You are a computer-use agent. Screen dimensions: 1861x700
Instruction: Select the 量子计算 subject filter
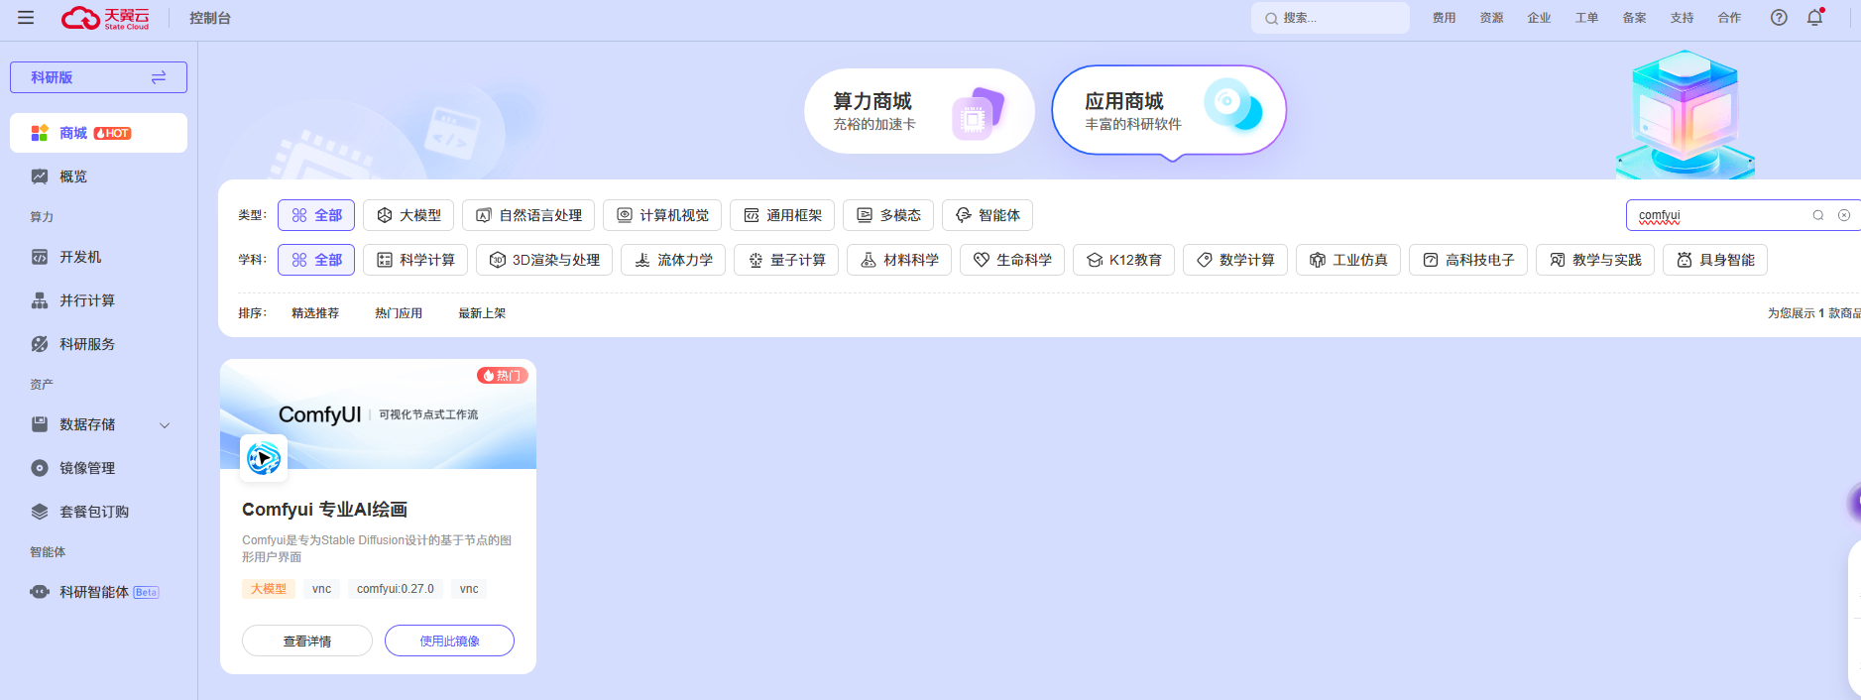pos(786,260)
